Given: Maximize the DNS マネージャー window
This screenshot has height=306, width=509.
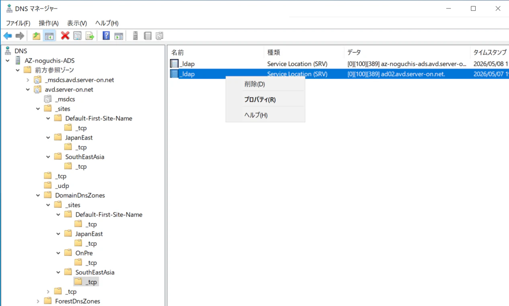Looking at the screenshot, I should pyautogui.click(x=473, y=8).
